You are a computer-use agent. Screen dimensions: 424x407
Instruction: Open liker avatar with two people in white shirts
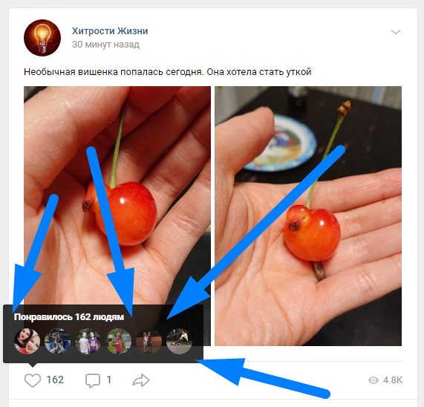[88, 341]
